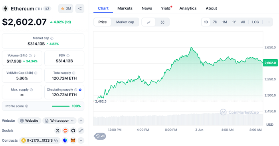This screenshot has width=279, height=146.
Task: Open the News tab
Action: tap(147, 8)
